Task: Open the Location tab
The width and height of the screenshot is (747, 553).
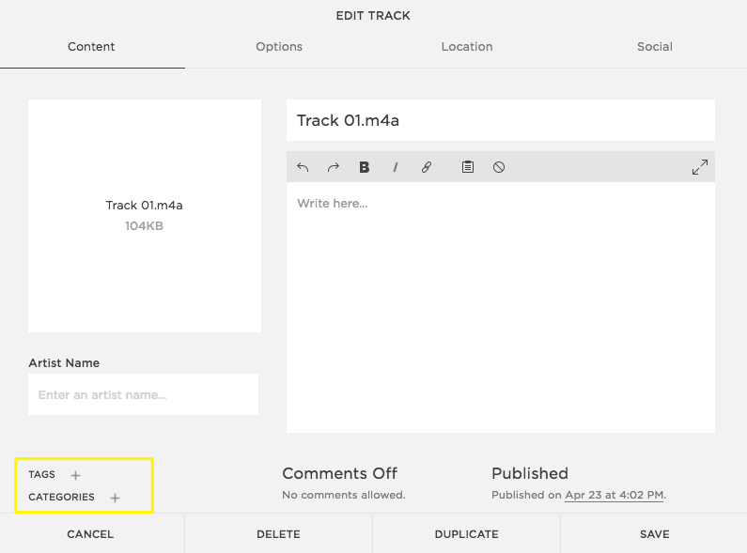Action: [467, 47]
